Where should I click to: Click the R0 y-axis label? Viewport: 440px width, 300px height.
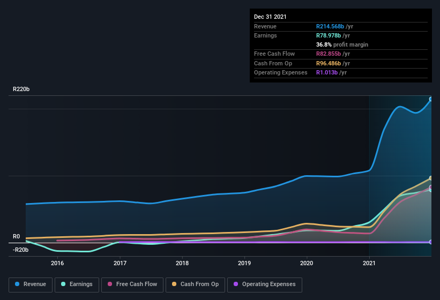16,236
